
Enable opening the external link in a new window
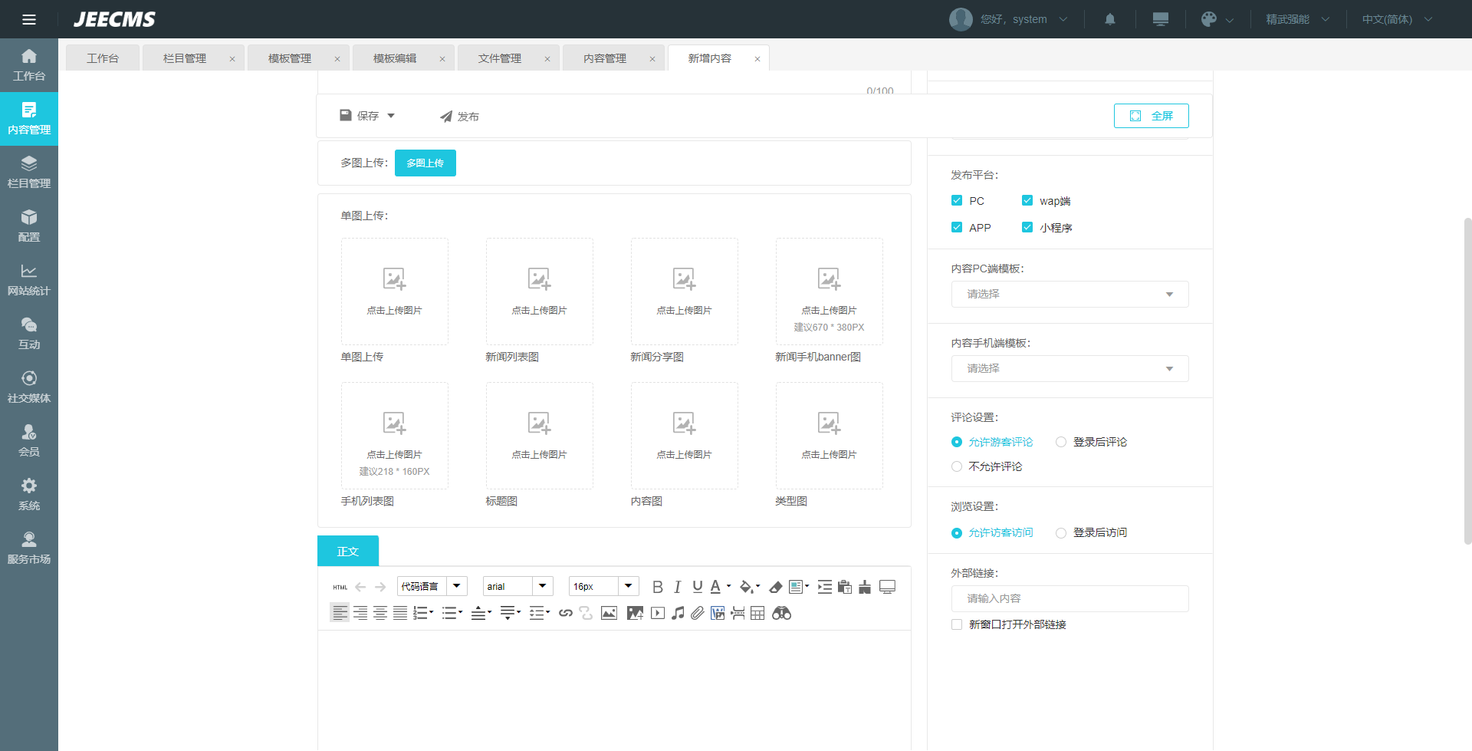point(957,624)
